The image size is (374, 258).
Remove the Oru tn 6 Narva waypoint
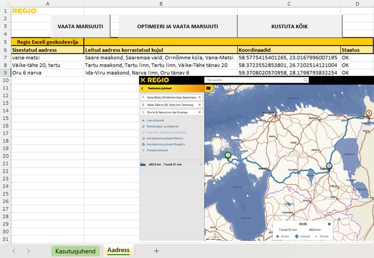coord(199,112)
